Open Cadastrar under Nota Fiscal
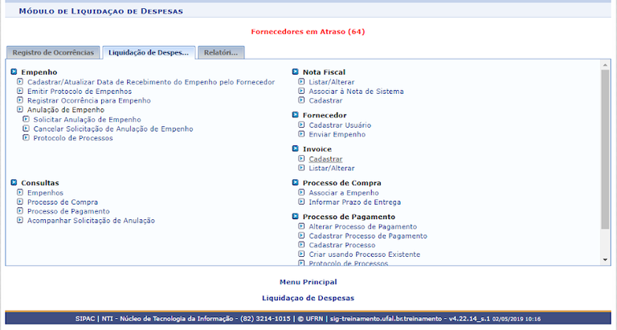This screenshot has width=617, height=330. [325, 100]
